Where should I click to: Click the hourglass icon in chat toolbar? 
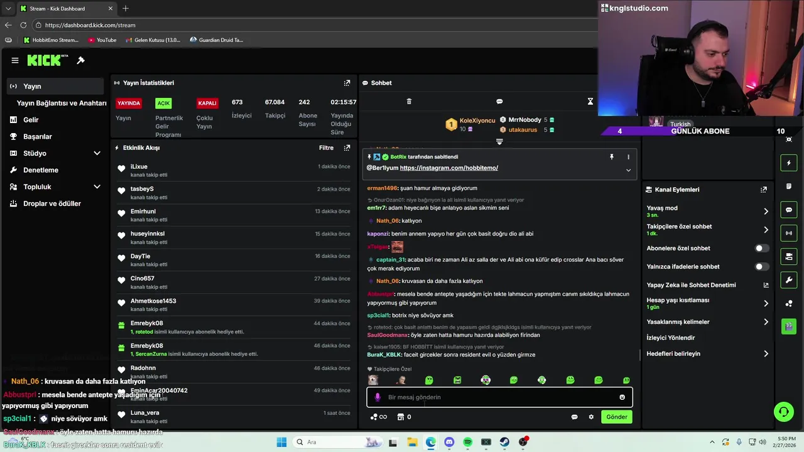point(590,102)
